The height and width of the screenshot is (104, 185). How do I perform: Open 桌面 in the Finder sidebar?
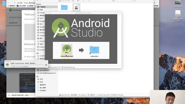coord(40,10)
